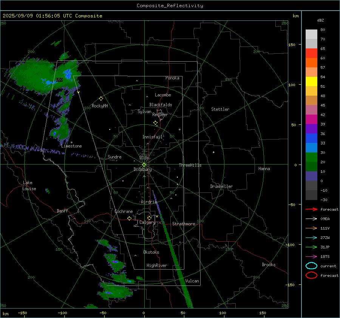Viewport: 340px width, 318px height.
Task: Click the yellow diamond marker above Calgary
Action: point(149,218)
